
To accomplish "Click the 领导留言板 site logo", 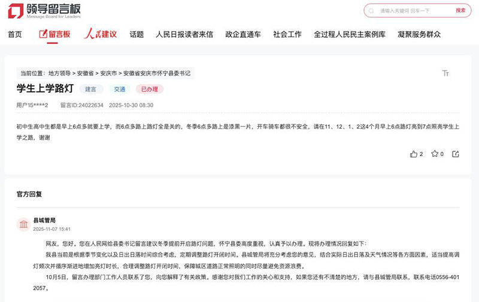I will point(44,11).
